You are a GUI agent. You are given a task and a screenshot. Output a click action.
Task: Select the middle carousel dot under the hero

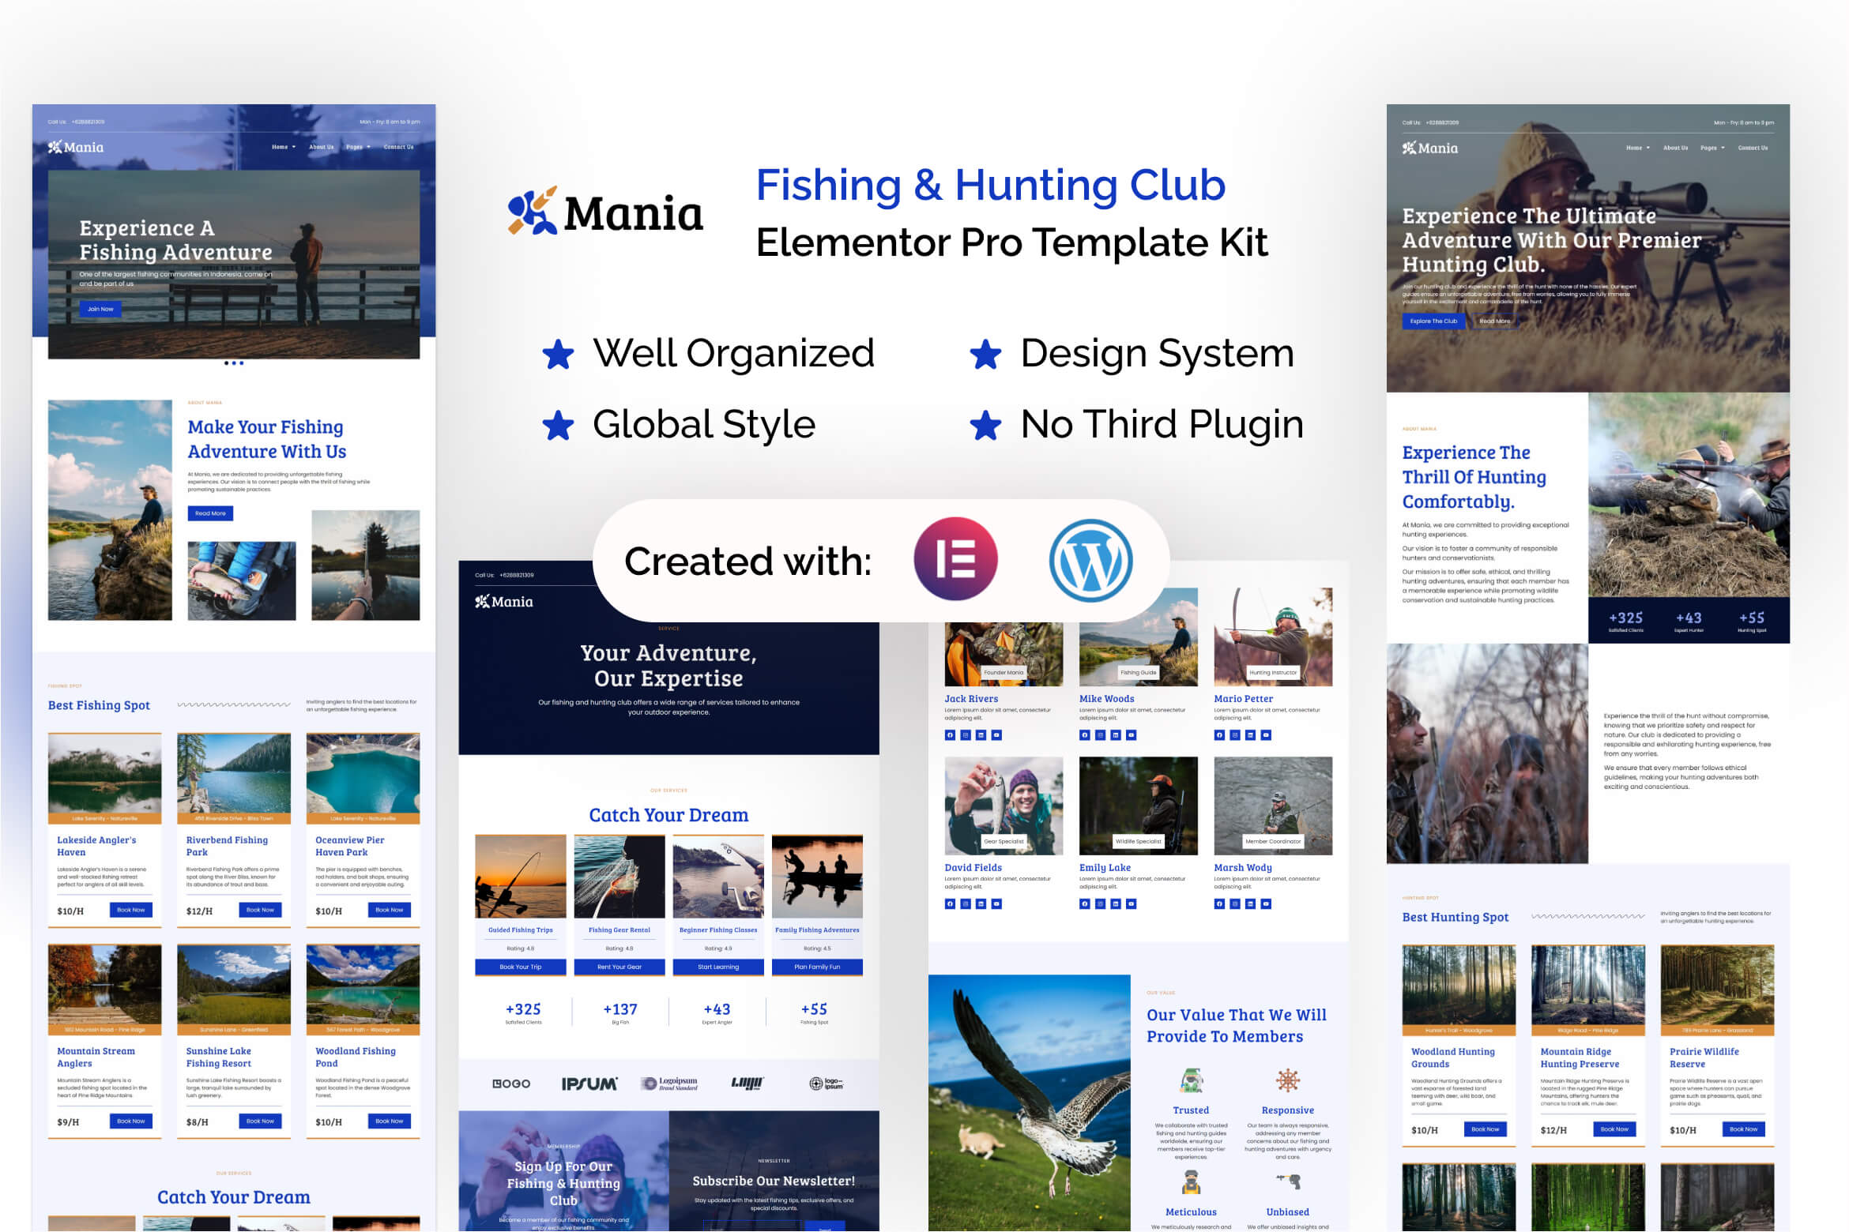tap(234, 363)
